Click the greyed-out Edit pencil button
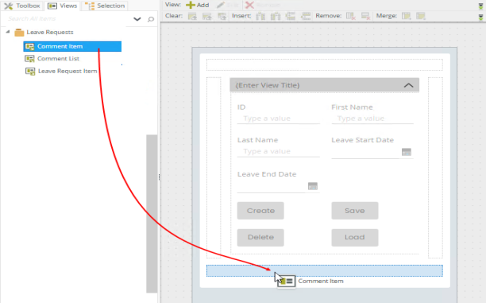 click(x=228, y=5)
